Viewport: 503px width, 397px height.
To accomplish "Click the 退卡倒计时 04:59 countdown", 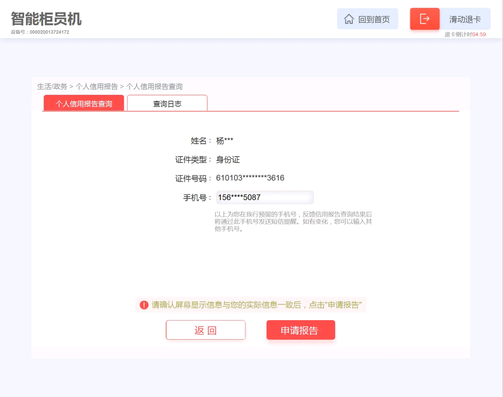I will click(x=465, y=35).
